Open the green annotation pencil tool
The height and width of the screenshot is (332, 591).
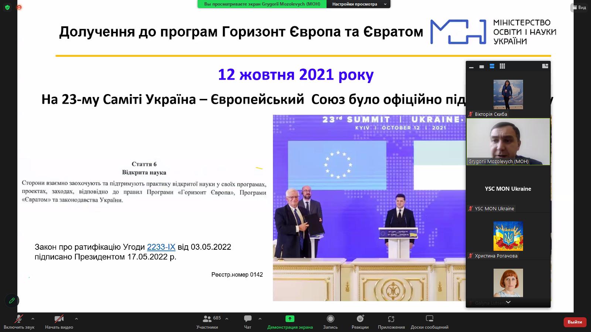(x=12, y=301)
